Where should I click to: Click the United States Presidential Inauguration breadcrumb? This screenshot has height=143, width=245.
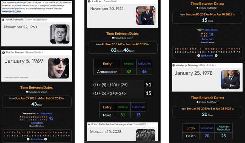(111, 124)
